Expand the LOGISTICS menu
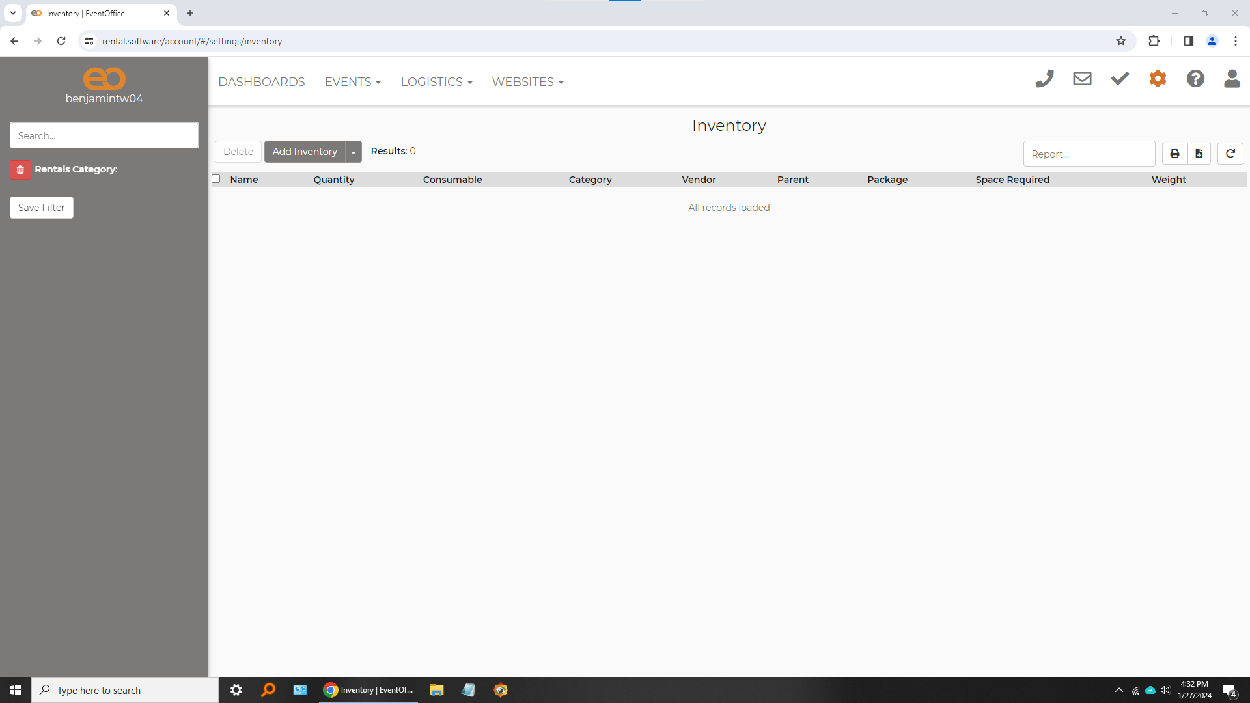Image resolution: width=1250 pixels, height=703 pixels. point(436,82)
